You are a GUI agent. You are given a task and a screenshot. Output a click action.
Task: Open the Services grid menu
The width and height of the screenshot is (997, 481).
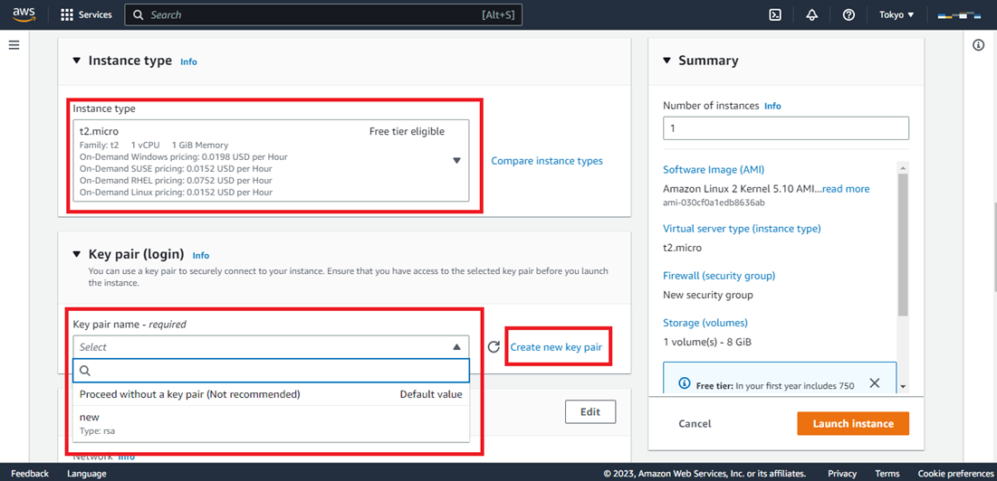pyautogui.click(x=86, y=14)
